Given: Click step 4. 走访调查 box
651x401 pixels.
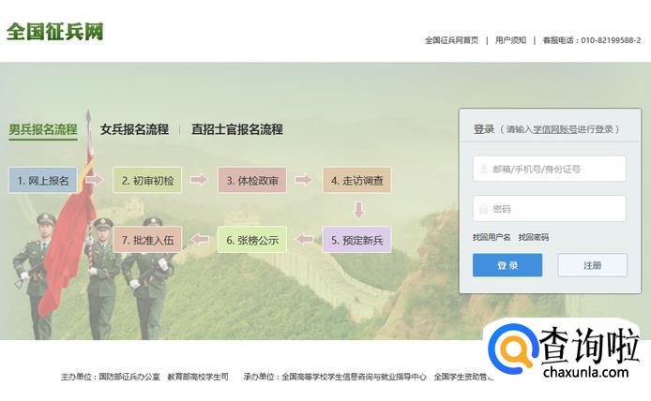Looking at the screenshot, I should [x=356, y=181].
